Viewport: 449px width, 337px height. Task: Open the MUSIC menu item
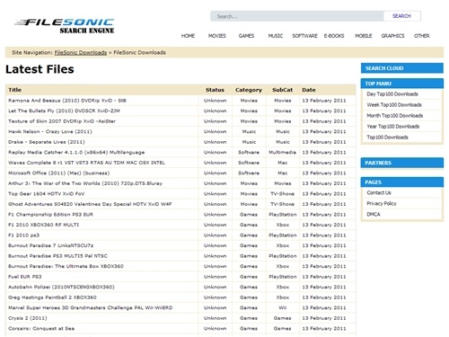point(276,36)
